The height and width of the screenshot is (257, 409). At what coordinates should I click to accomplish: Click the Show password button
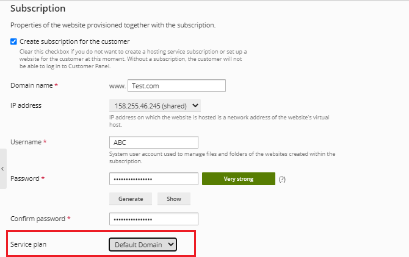point(173,199)
